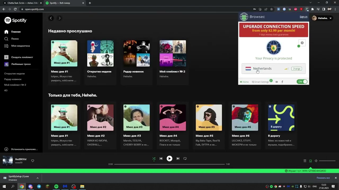The height and width of the screenshot is (190, 339).
Task: Click Установить приложение install link
Action: [21, 149]
